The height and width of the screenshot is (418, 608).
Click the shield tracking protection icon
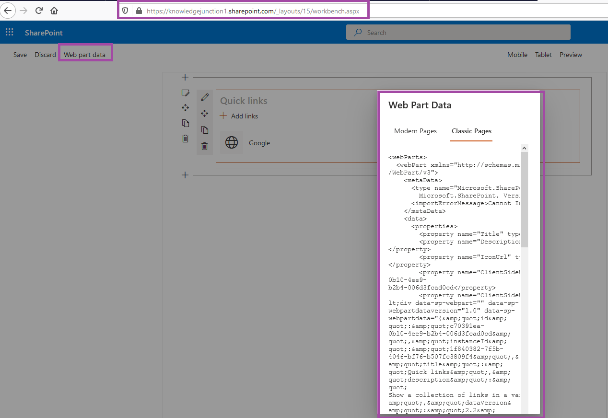coord(126,11)
